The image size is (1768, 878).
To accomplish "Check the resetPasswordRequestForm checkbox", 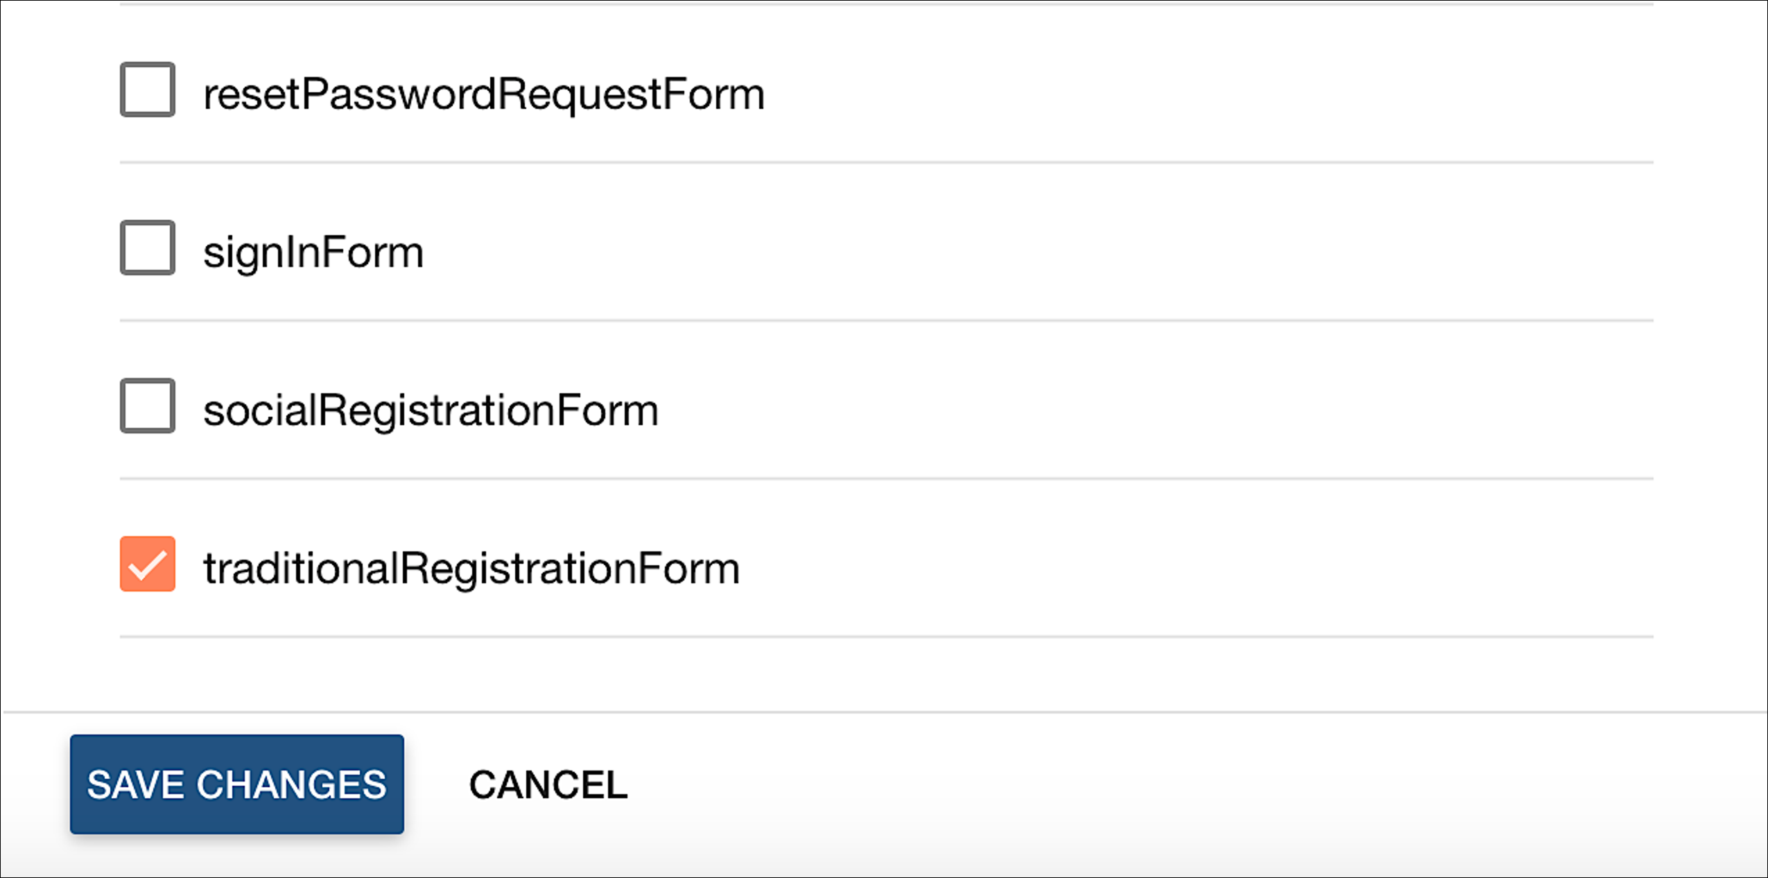I will (x=148, y=90).
